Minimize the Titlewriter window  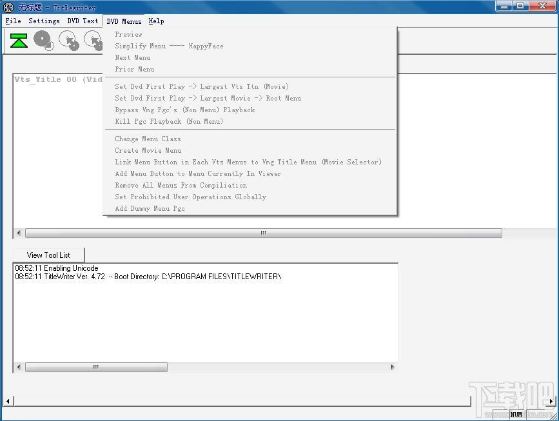(504, 6)
